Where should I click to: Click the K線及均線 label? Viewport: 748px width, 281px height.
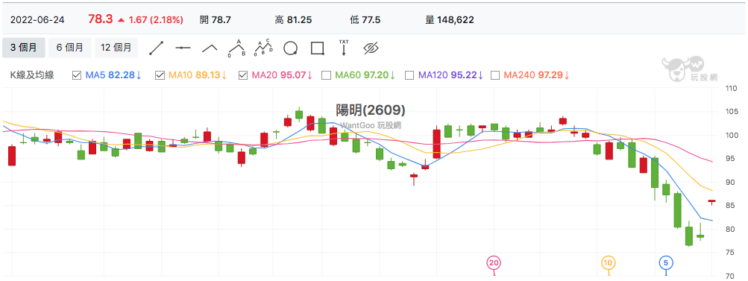pyautogui.click(x=32, y=75)
